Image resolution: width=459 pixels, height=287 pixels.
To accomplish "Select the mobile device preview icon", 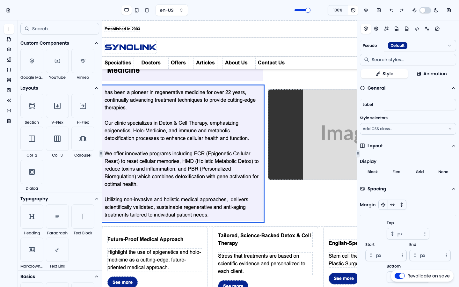I will point(147,10).
